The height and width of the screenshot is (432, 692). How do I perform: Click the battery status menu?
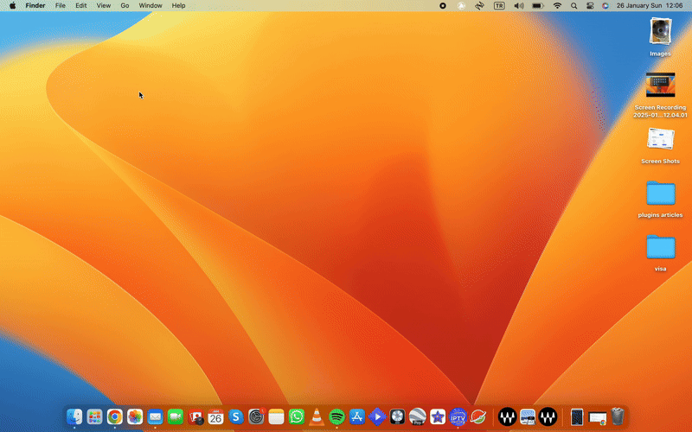click(x=537, y=5)
